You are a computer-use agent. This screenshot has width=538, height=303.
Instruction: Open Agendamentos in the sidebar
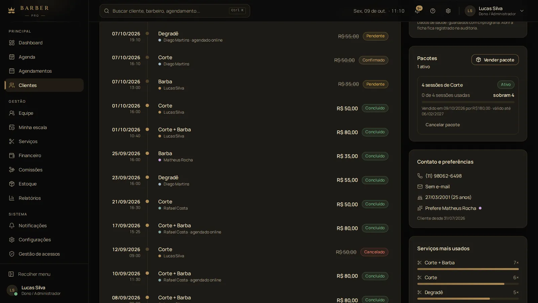(x=44, y=71)
